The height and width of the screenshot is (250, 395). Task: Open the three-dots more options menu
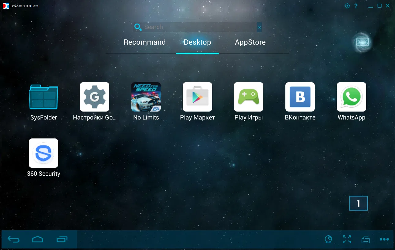(x=384, y=239)
